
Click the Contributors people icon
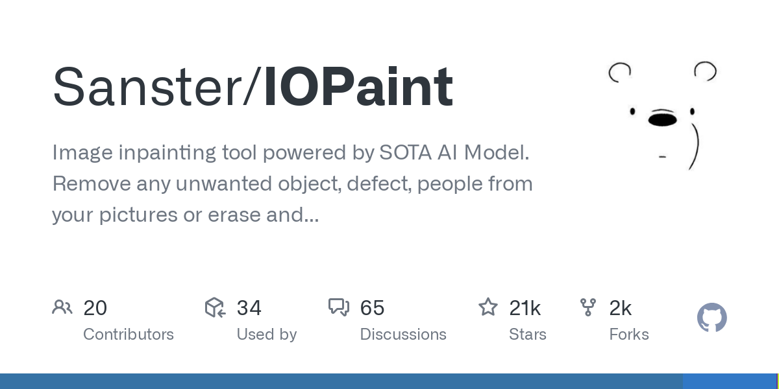62,307
